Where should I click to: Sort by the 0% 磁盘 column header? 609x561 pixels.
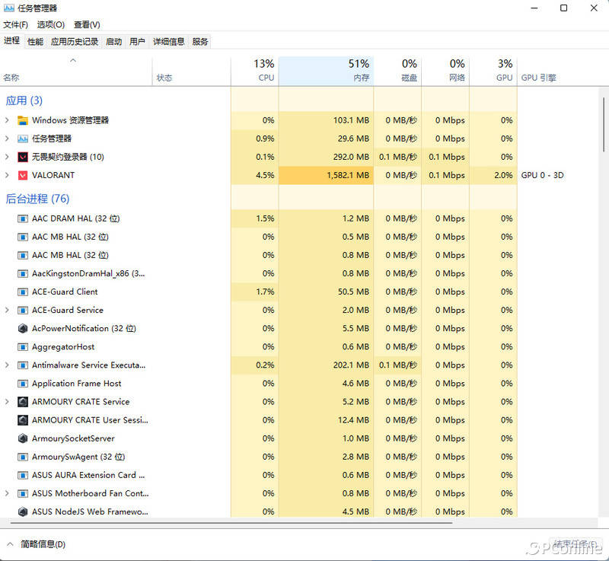(x=397, y=72)
